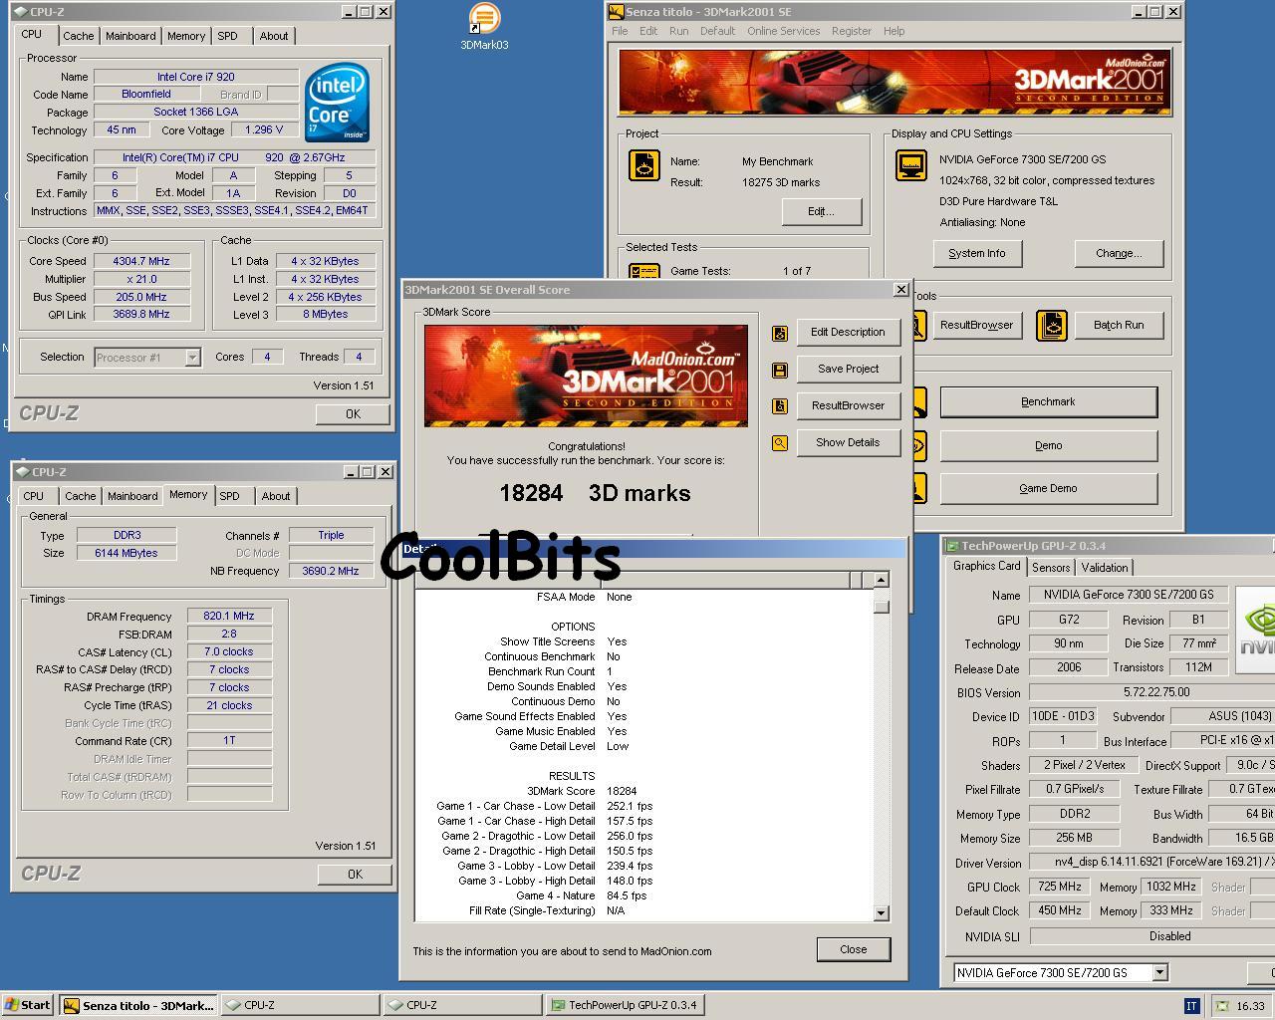The image size is (1275, 1020).
Task: Open the Edit menu in 3DMark2001
Action: [648, 31]
